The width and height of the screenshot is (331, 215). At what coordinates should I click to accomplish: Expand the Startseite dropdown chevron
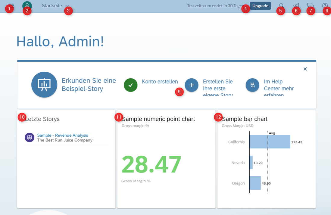click(67, 6)
